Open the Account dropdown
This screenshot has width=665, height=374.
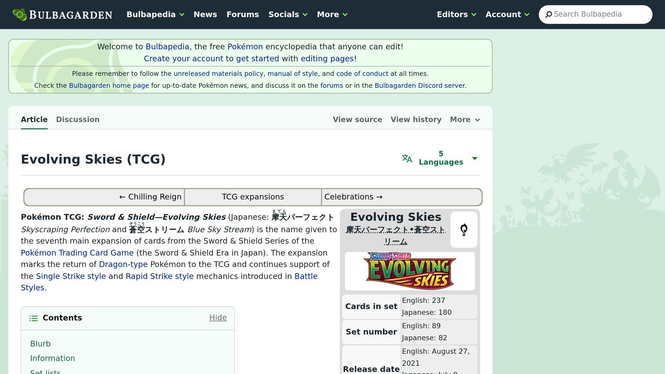tap(507, 15)
